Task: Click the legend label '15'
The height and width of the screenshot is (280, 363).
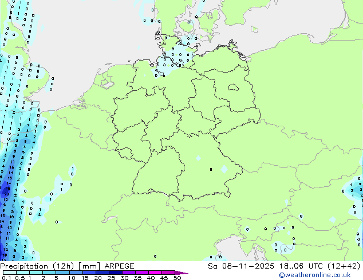Action: click(x=85, y=278)
